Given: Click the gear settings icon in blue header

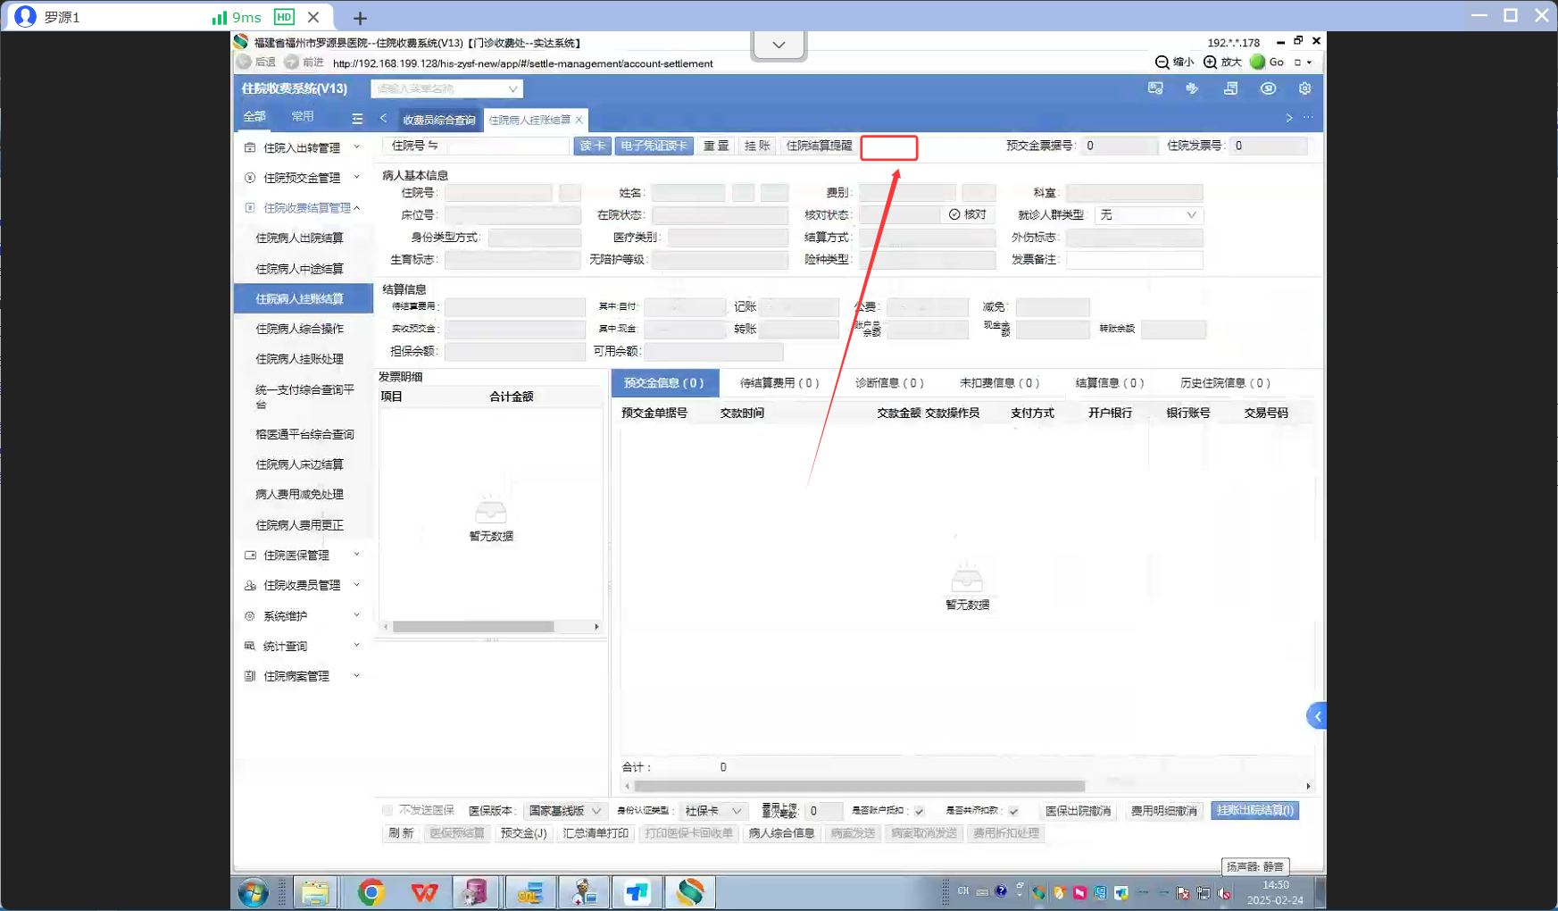Looking at the screenshot, I should [x=1304, y=88].
